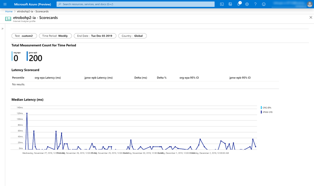Close the Scorecards blade

point(311,18)
